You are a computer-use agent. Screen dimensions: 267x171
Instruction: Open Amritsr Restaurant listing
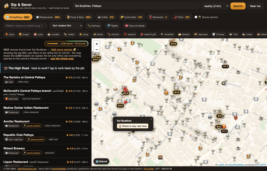[x=46, y=124]
